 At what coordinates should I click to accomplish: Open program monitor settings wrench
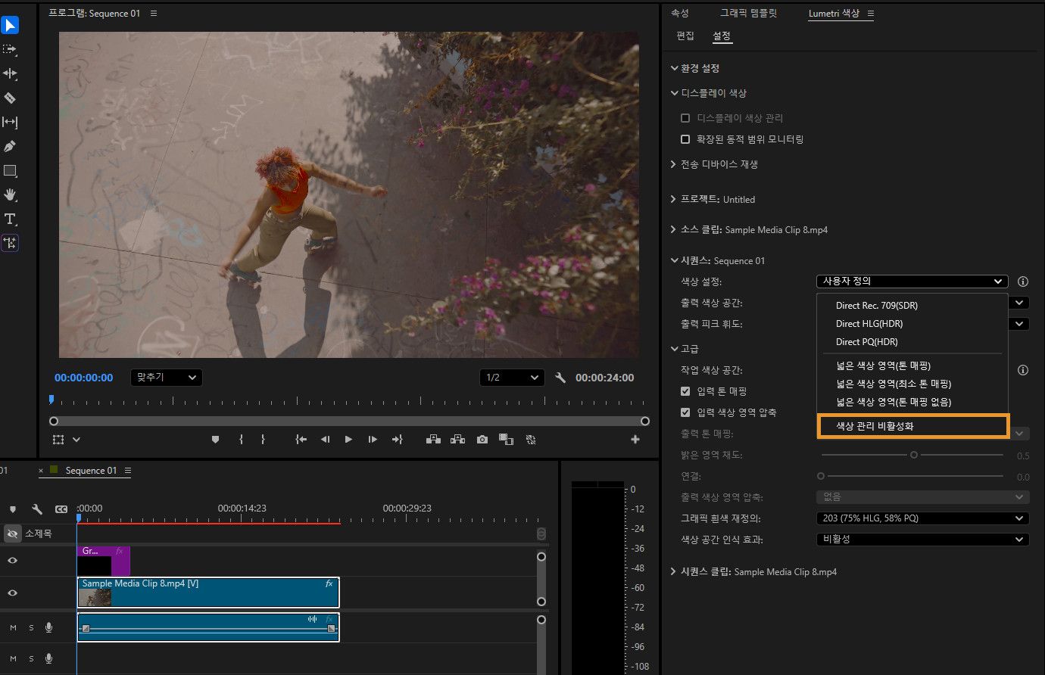point(560,378)
